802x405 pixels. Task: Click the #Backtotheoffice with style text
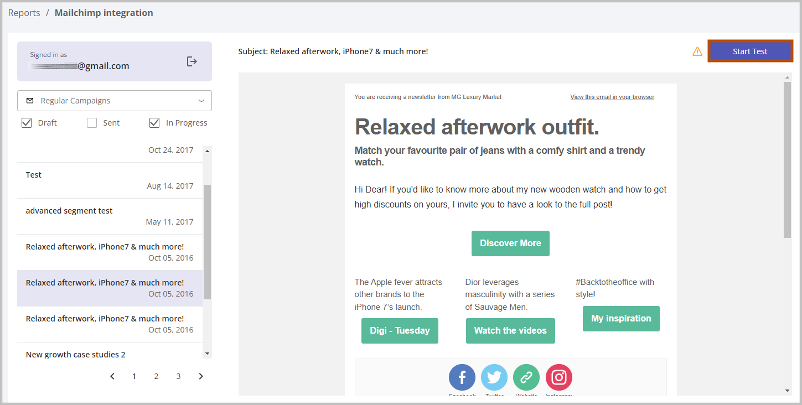[615, 288]
